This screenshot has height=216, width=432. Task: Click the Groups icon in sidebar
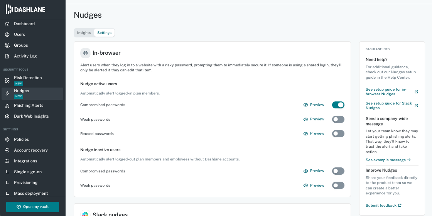(7, 45)
